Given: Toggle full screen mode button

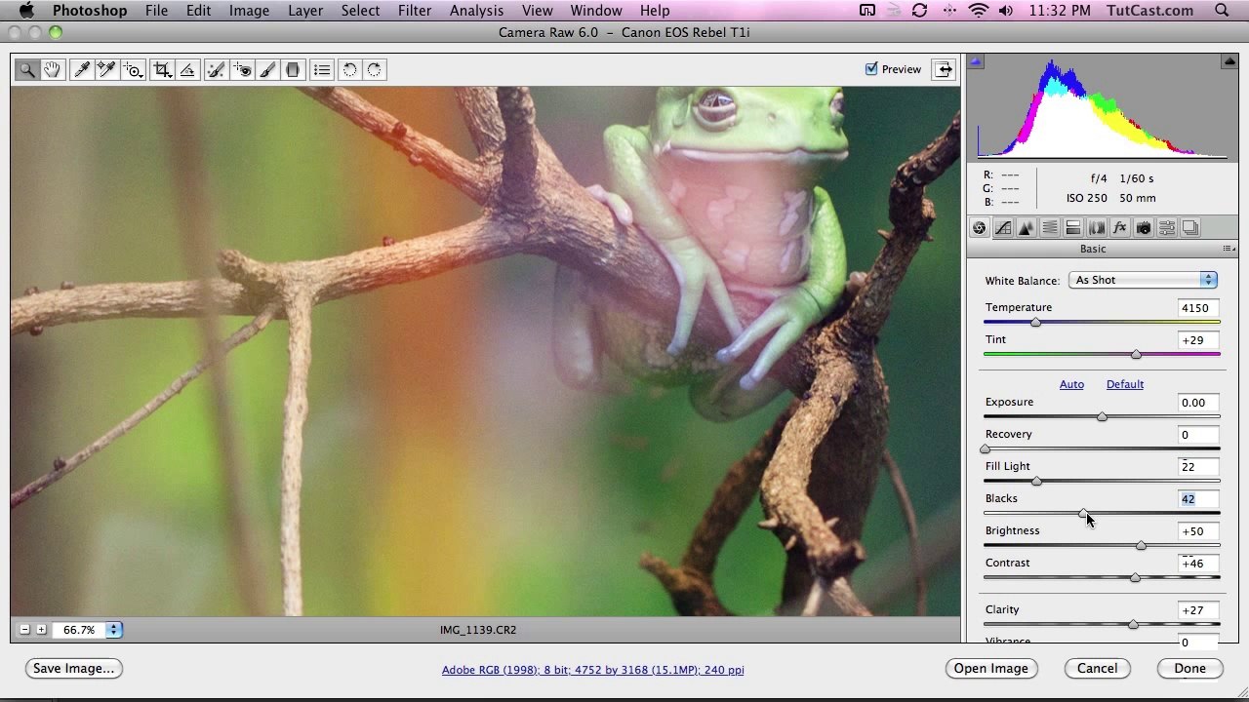Looking at the screenshot, I should click(x=944, y=69).
